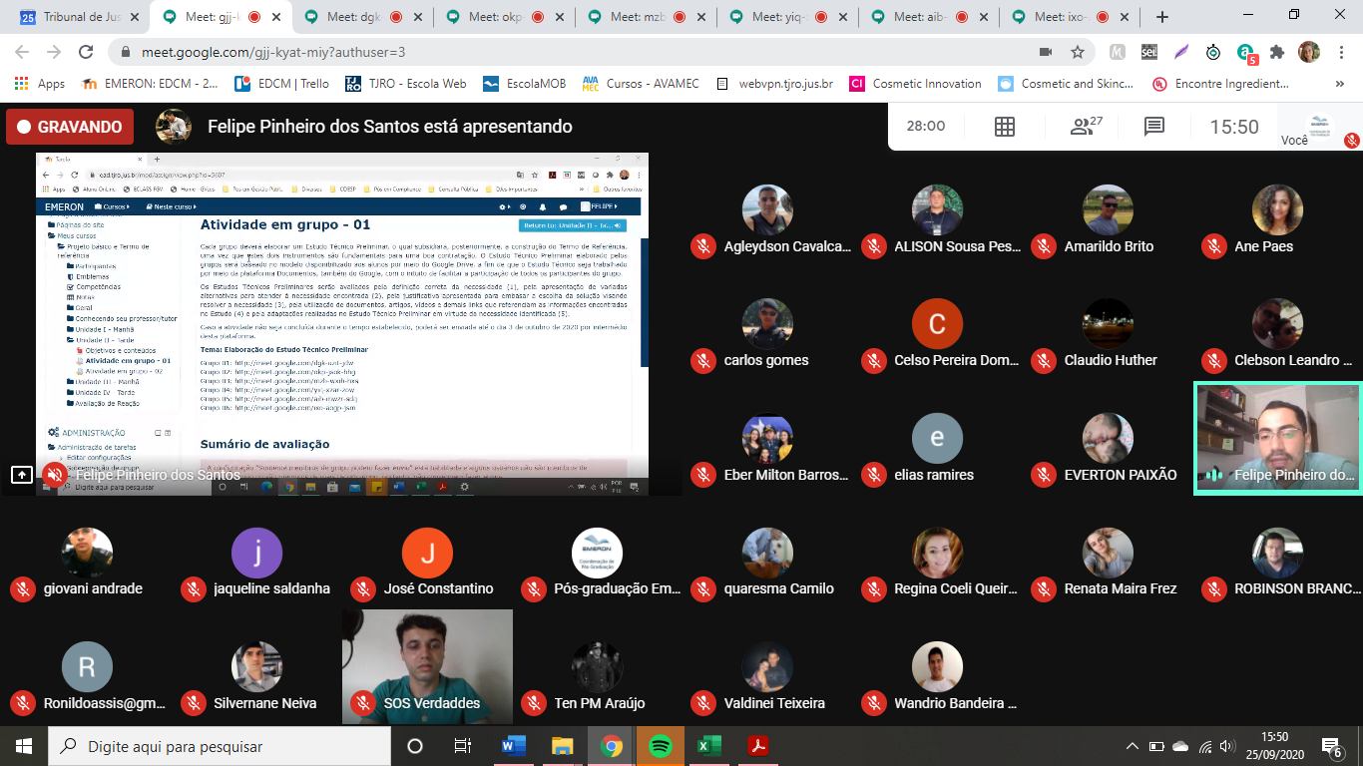Launch Excel from the taskbar
This screenshot has width=1363, height=766.
pos(708,746)
